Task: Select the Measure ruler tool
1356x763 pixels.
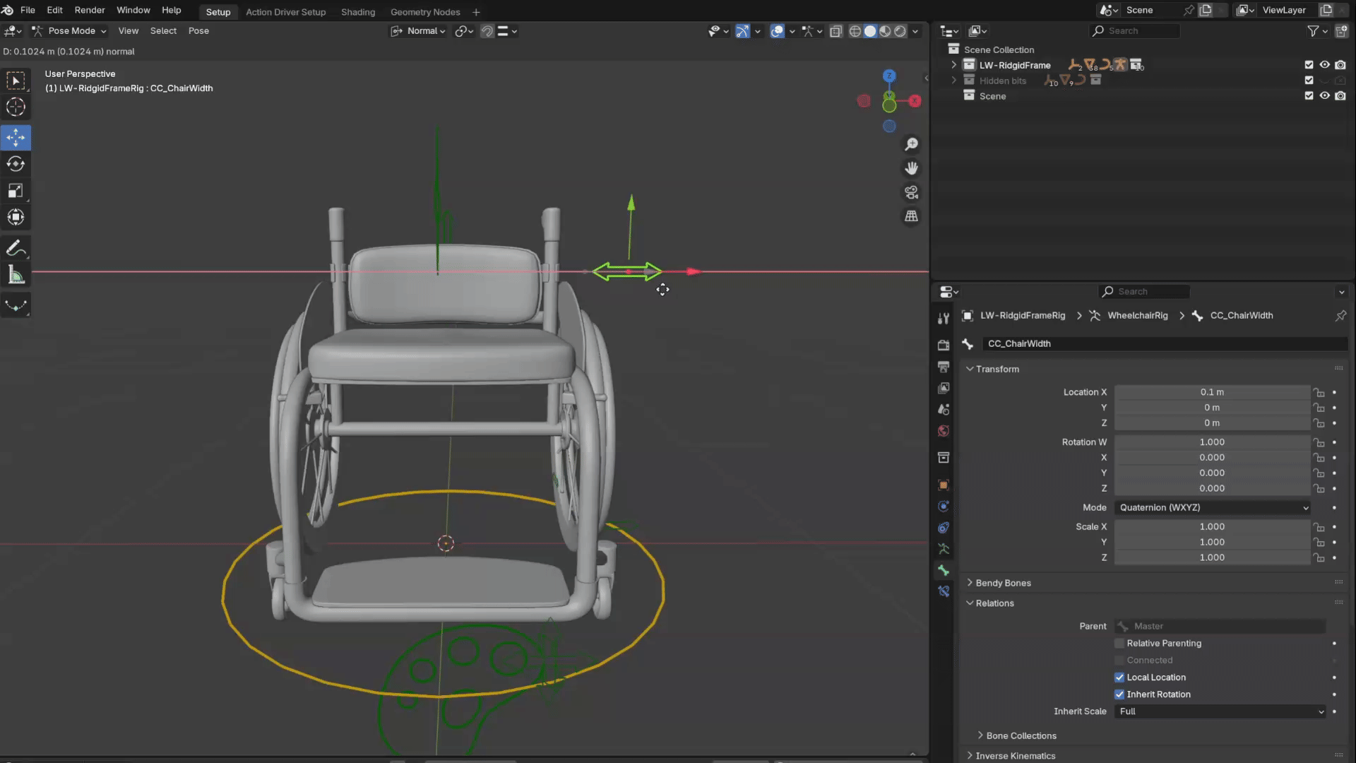Action: click(x=16, y=276)
